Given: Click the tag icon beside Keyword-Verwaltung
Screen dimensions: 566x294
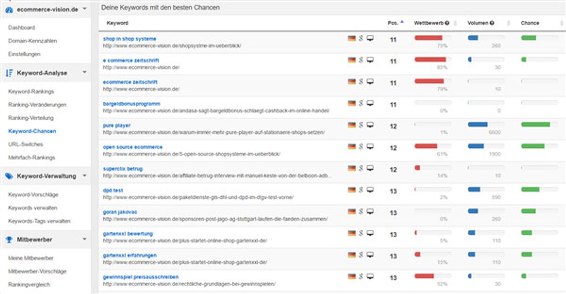Looking at the screenshot, I should (x=9, y=176).
